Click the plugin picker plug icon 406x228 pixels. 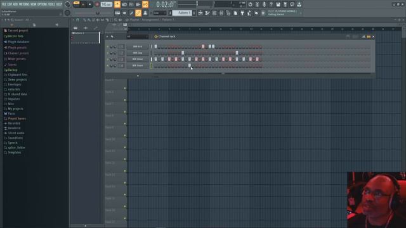pos(242,13)
